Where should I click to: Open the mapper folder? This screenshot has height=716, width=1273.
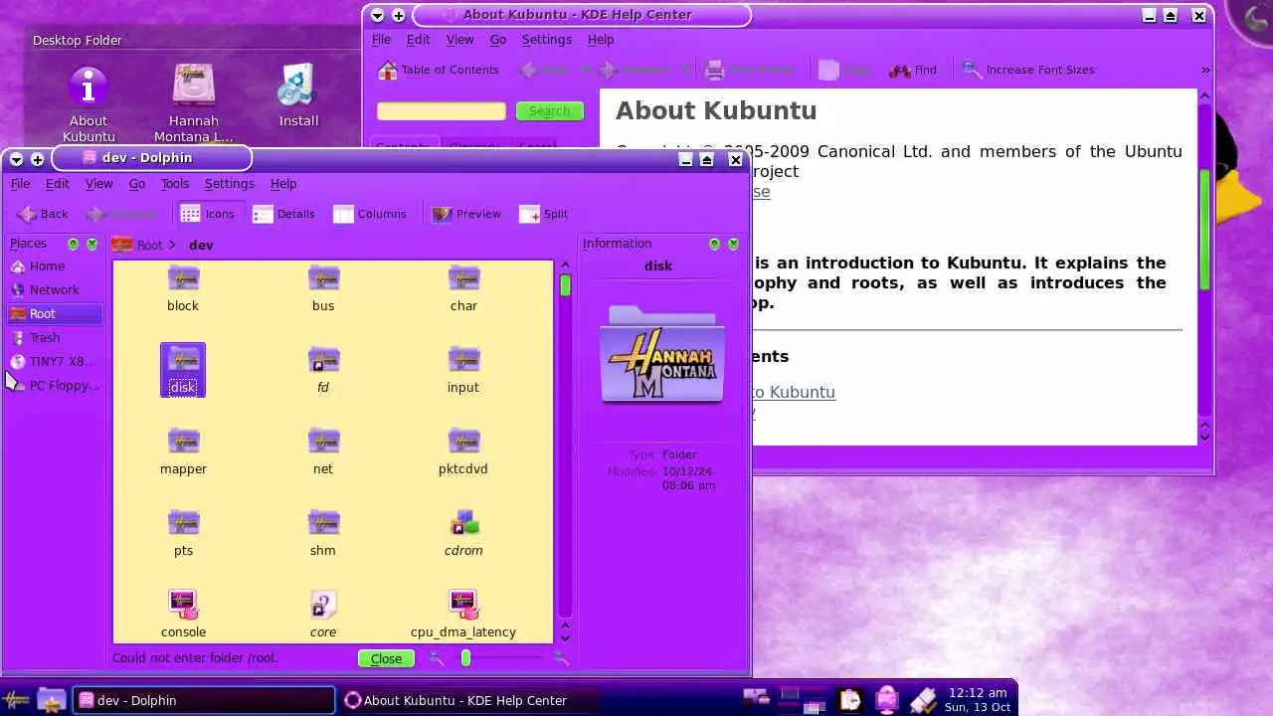click(183, 451)
